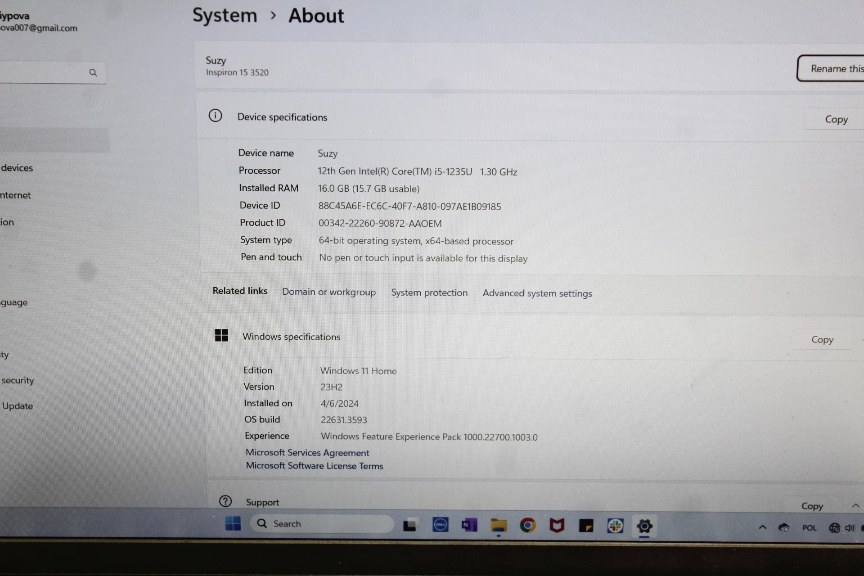Click the Settings gear taskbar icon

click(644, 526)
